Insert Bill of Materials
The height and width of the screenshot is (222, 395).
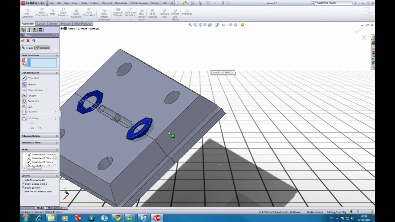152,13
